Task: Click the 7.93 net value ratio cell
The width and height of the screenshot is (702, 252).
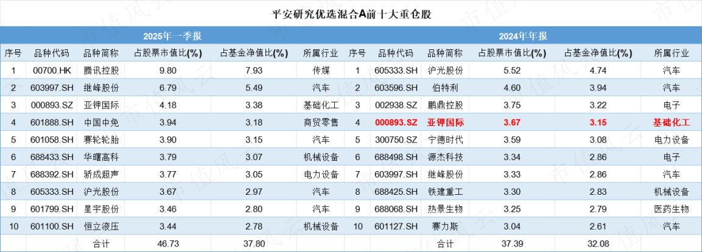Action: 254,70
